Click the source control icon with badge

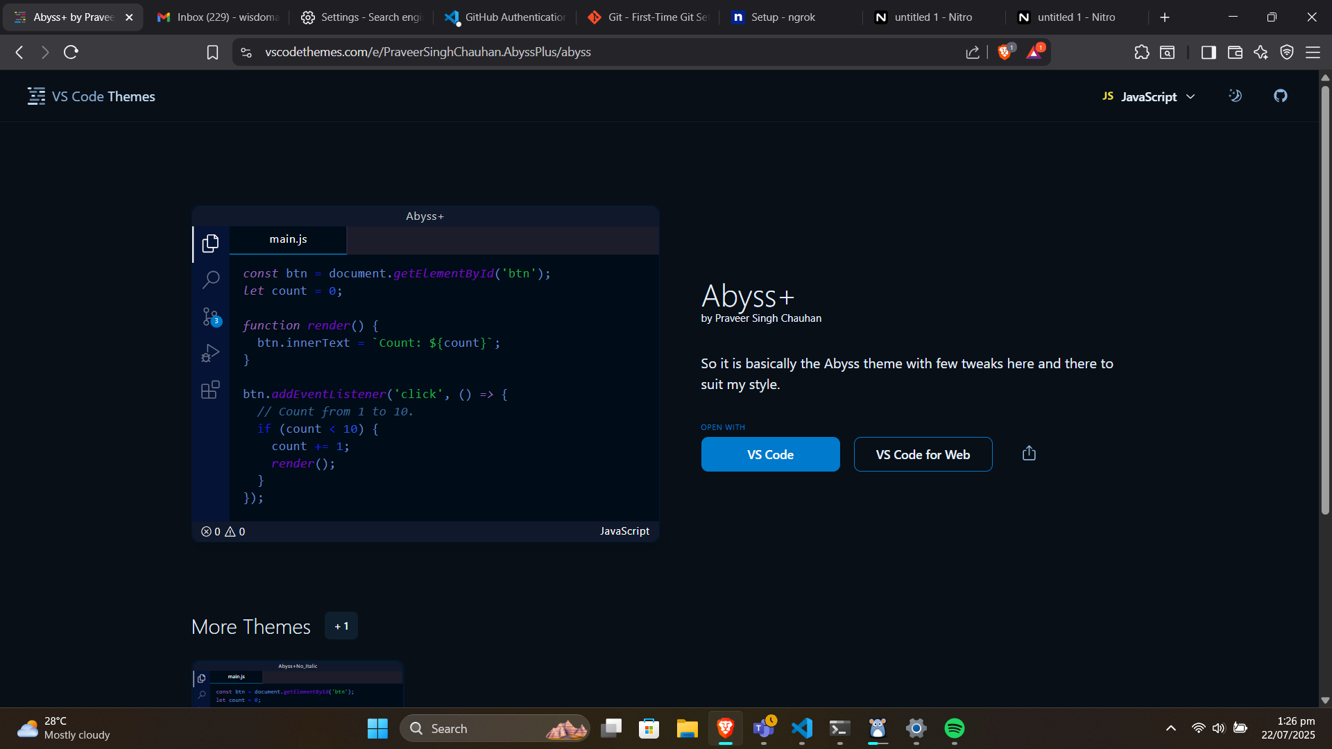tap(210, 317)
